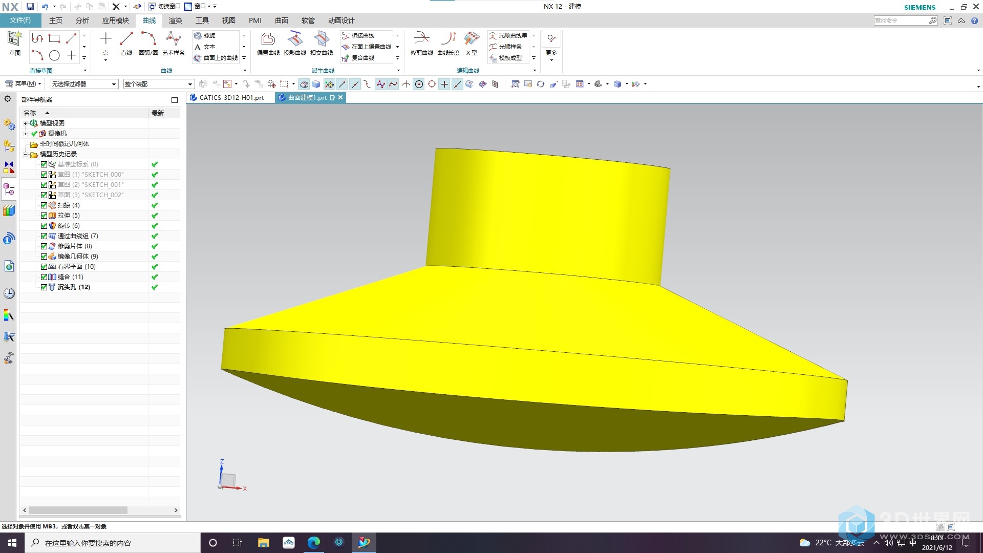
Task: Maximize the 部件导航器 panel
Action: coord(175,100)
